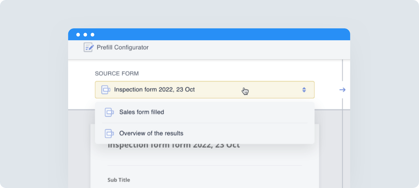419x188 pixels.
Task: Click the up-down sorter icon in the selector
Action: point(304,90)
